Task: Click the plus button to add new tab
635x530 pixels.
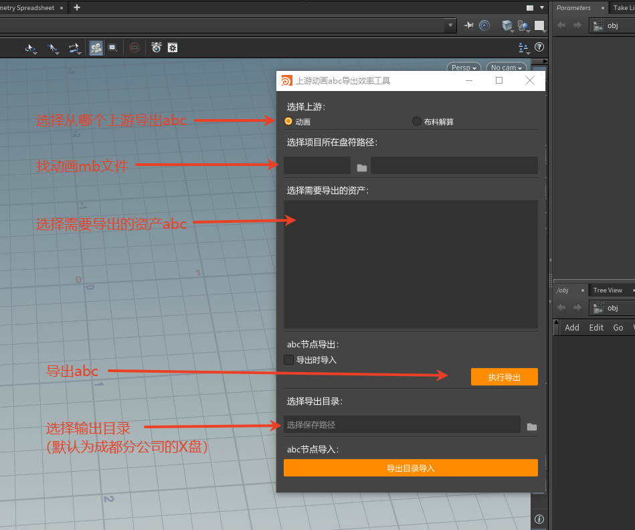Action: coord(77,7)
